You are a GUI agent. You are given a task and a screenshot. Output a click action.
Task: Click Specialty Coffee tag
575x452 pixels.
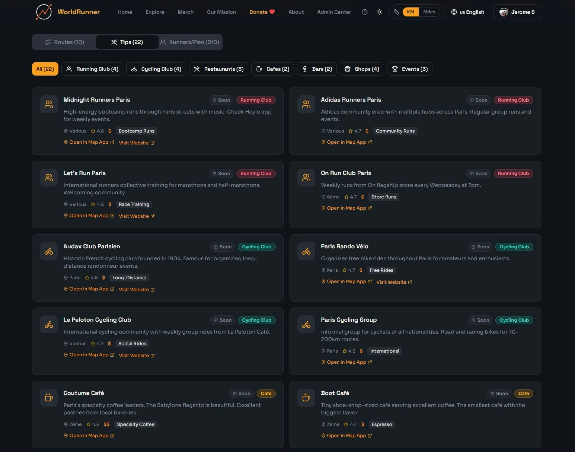pyautogui.click(x=135, y=424)
